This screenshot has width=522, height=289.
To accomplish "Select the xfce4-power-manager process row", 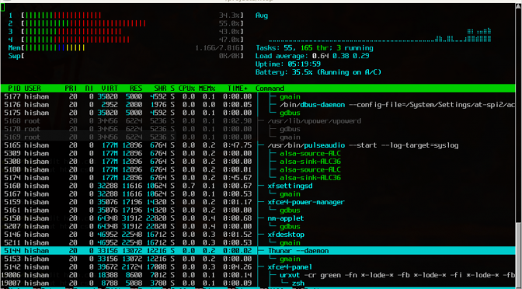I will 258,202.
